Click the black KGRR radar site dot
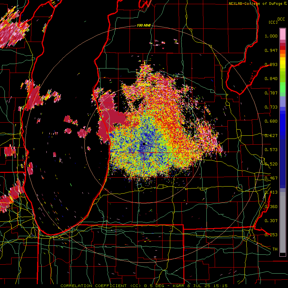This screenshot has width=288, height=288. pos(144,144)
